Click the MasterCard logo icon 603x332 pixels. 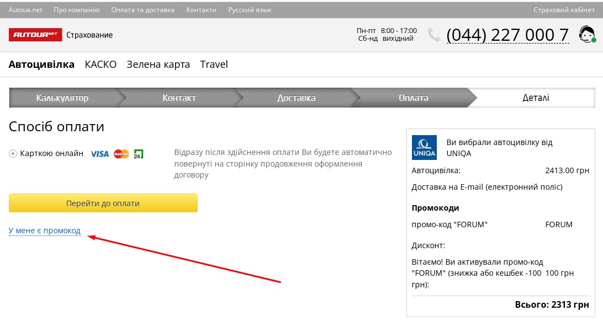tap(121, 154)
